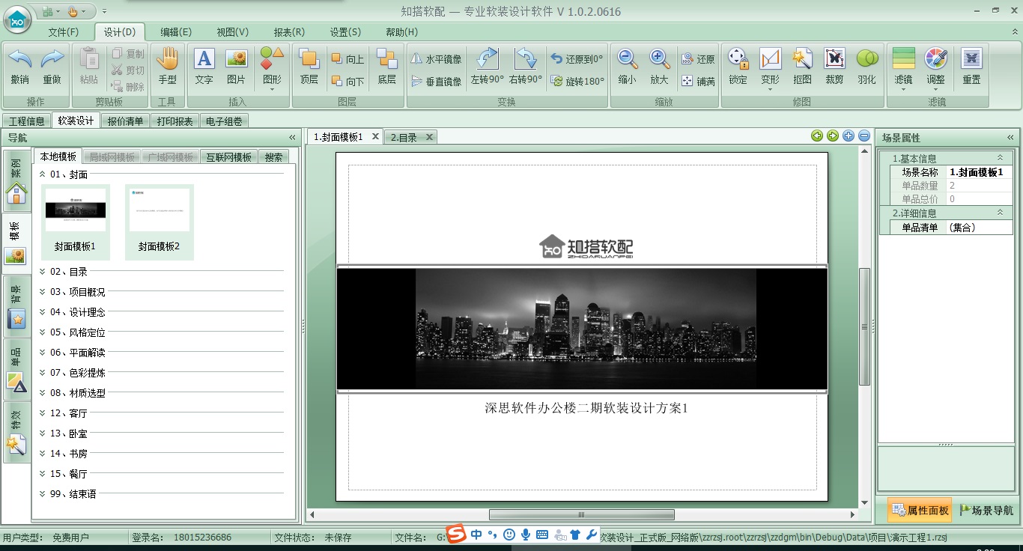This screenshot has width=1023, height=551.
Task: Expand the 99、结束语 category
Action: point(43,494)
